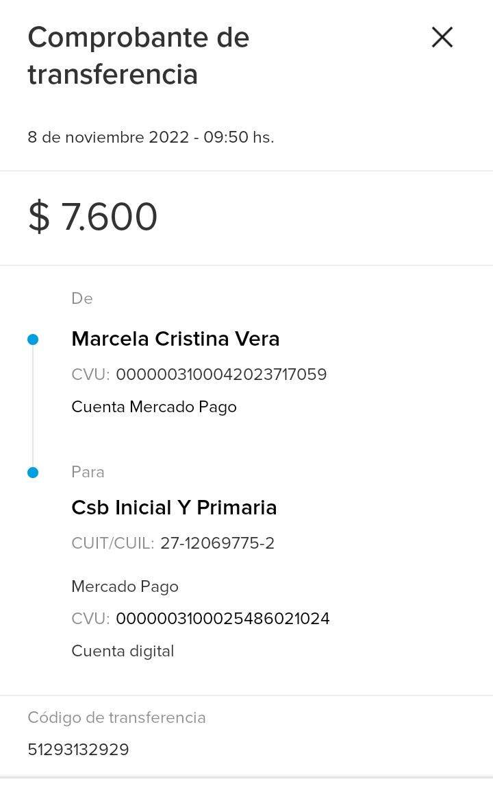Tap the $ 7.600 amount

point(93,217)
